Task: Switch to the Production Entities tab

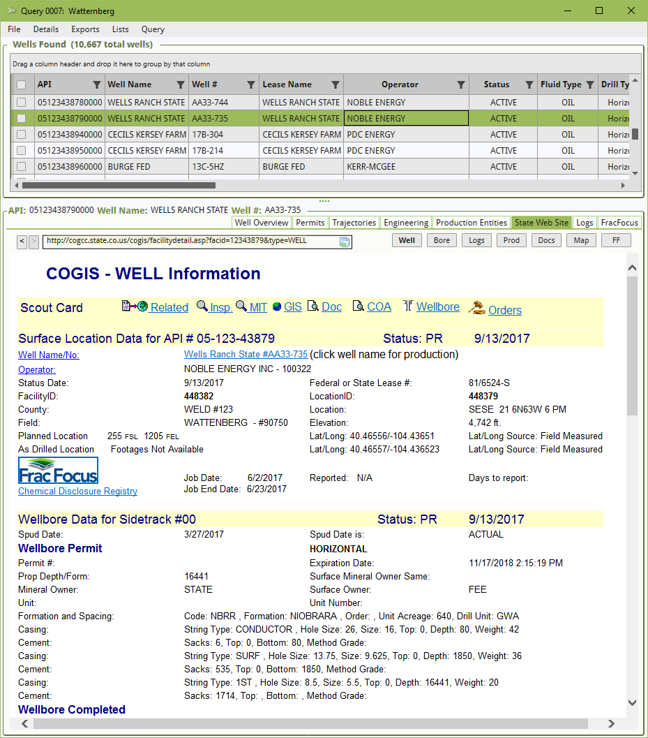Action: [472, 223]
